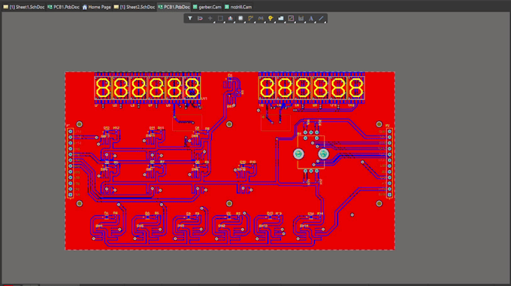The width and height of the screenshot is (511, 286).
Task: Switch to the [1] Sheet1.SchDoc tab
Action: click(24, 7)
